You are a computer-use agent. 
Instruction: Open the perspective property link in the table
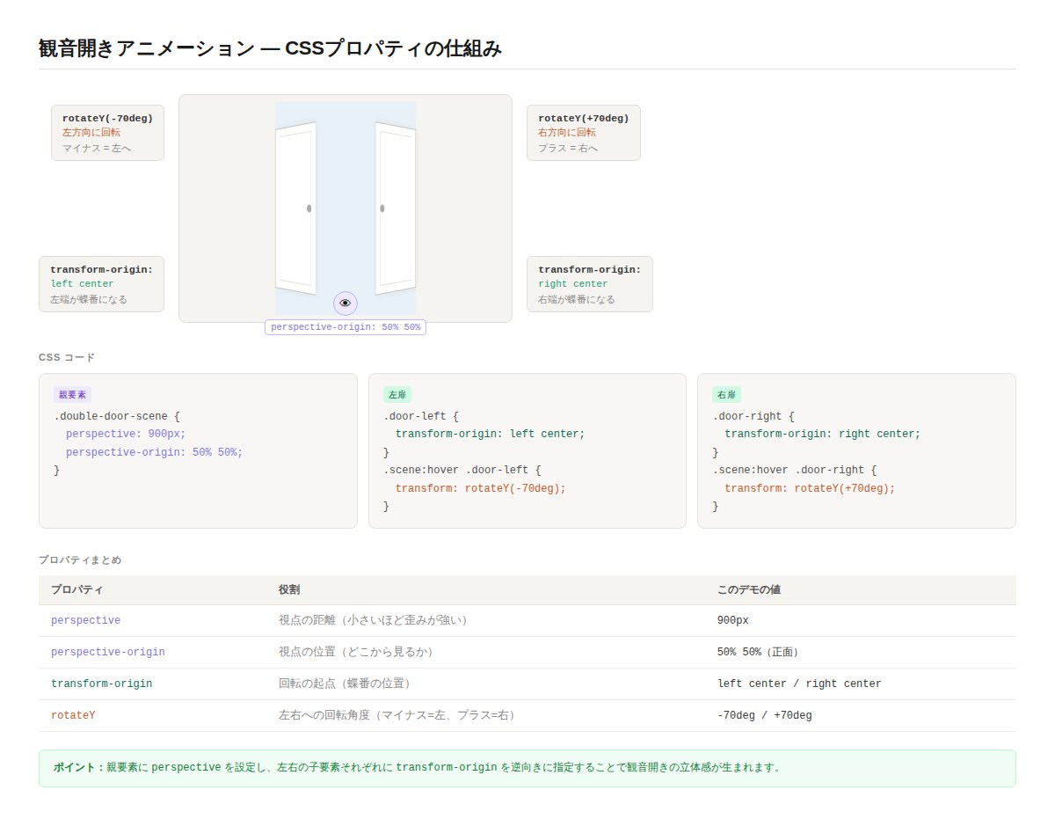[x=85, y=620]
